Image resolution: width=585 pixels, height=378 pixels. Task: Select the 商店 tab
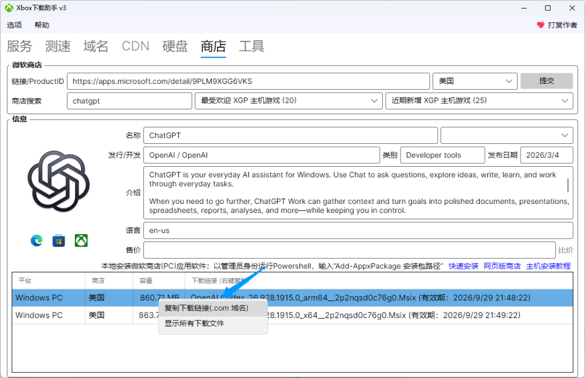point(214,46)
